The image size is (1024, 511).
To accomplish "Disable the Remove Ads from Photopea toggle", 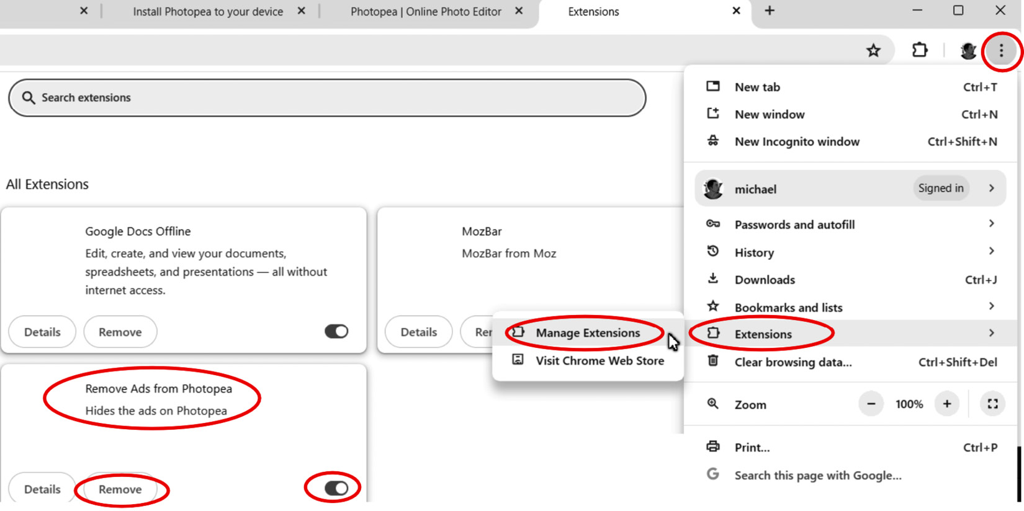I will (x=336, y=488).
